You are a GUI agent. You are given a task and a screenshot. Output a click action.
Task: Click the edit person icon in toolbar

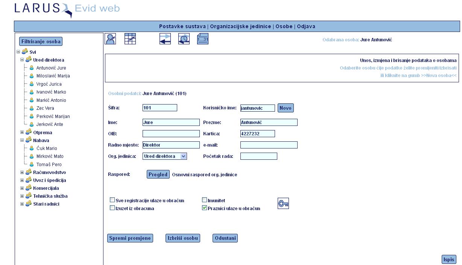110,39
